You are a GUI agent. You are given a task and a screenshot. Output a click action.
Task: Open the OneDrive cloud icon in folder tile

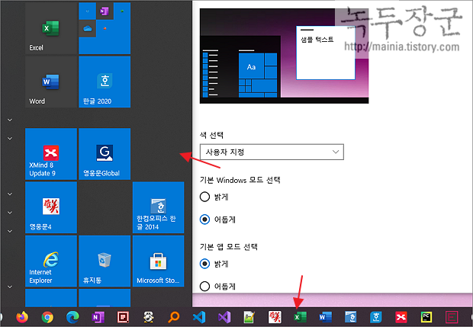[x=88, y=29]
